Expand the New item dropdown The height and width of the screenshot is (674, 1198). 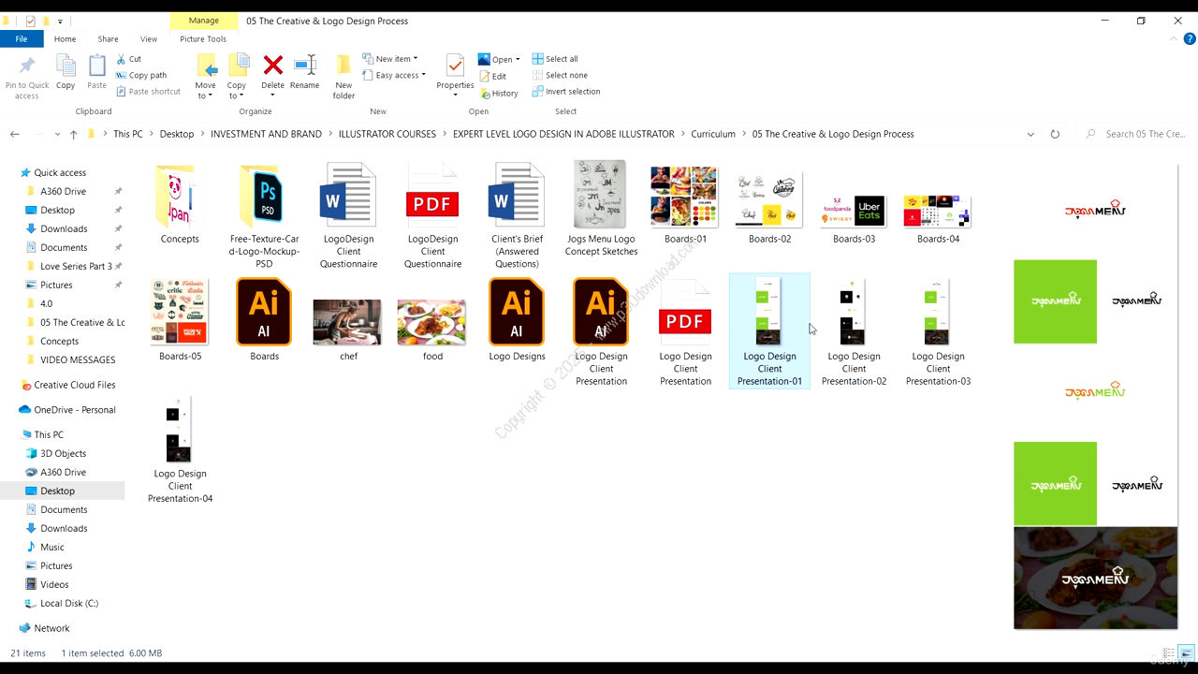(x=390, y=59)
